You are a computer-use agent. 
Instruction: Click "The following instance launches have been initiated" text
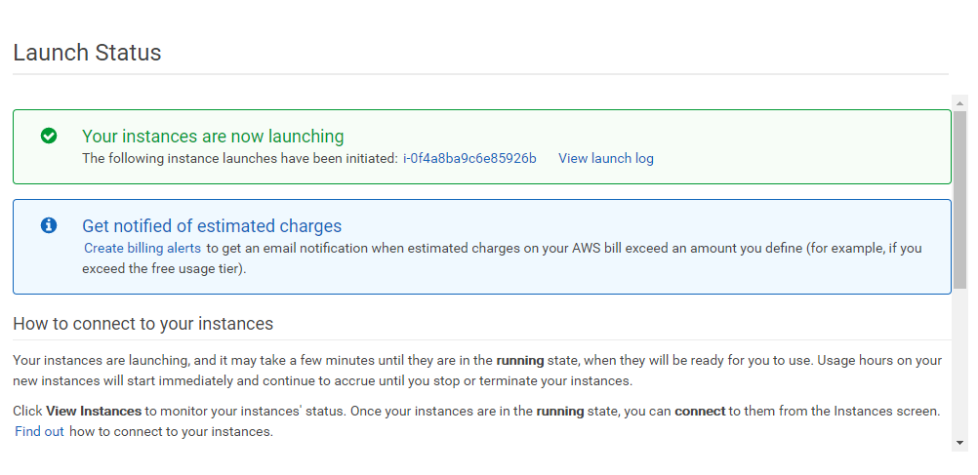[238, 158]
